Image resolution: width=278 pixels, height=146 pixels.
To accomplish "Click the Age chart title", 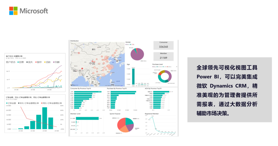I will [128, 64].
